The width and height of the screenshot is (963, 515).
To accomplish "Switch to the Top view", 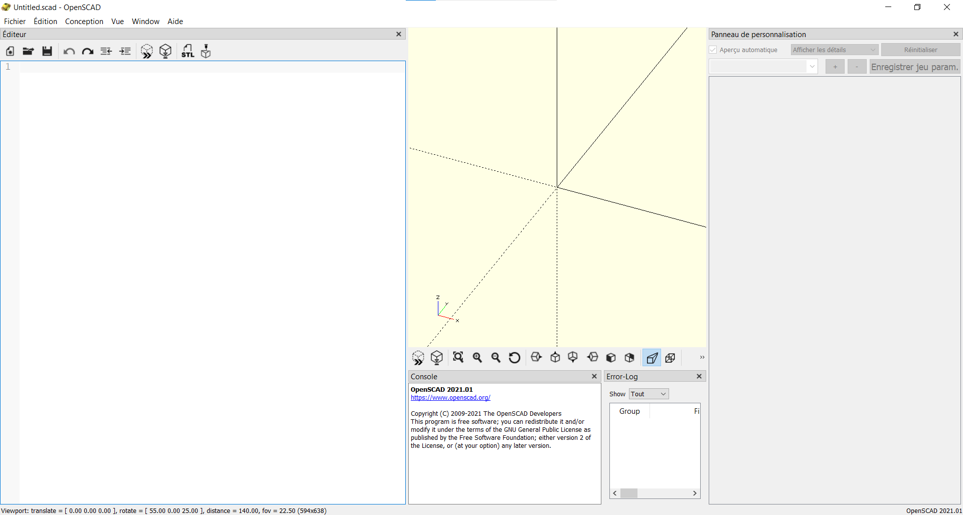I will tap(555, 358).
